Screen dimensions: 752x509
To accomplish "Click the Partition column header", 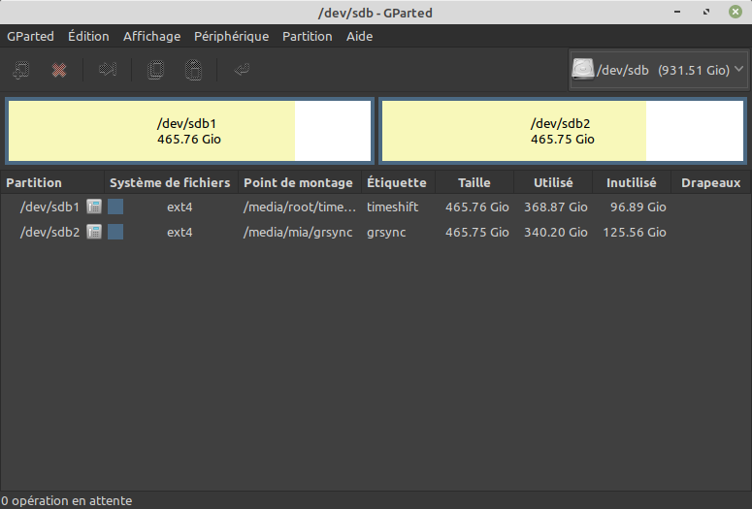I will click(52, 182).
